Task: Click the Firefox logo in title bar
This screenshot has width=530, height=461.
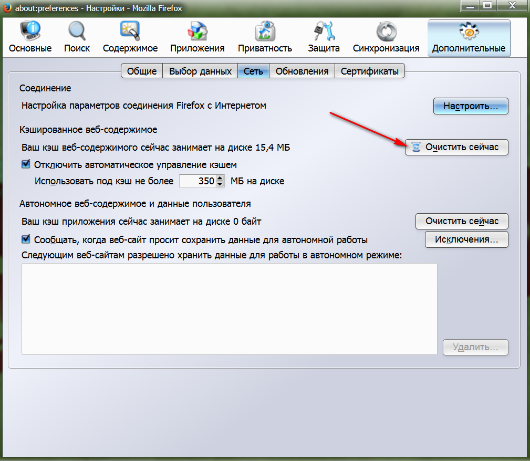Action: 7,7
